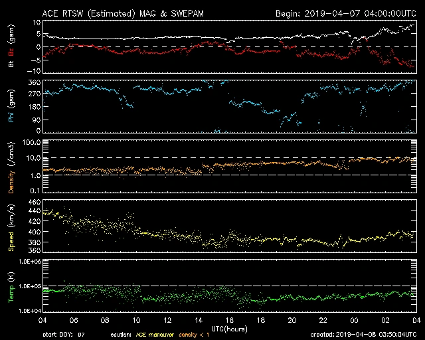
Task: Click the "18" hour label on the time axis
Action: (x=261, y=321)
